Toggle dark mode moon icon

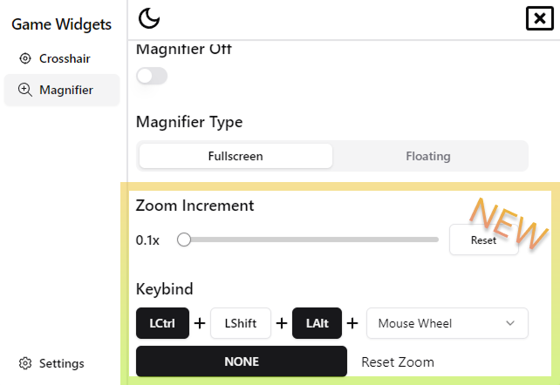coord(150,18)
